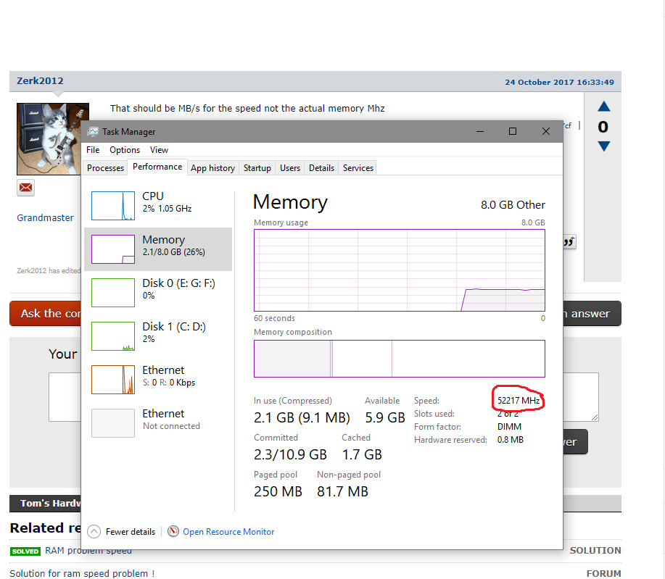The height and width of the screenshot is (579, 665).
Task: Close the Task Manager window
Action: 546,131
